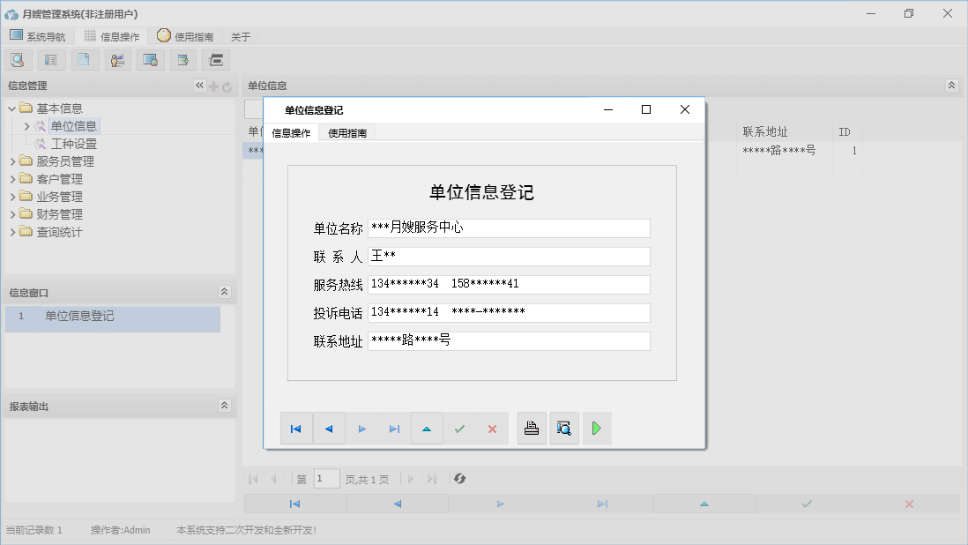This screenshot has height=545, width=968.
Task: Select 单位信息 tree item
Action: (73, 126)
